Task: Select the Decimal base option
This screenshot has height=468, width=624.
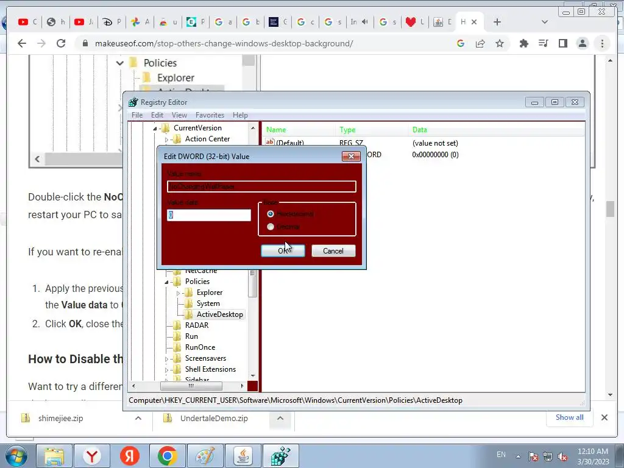Action: 271,227
